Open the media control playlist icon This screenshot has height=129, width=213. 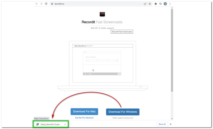161,4
